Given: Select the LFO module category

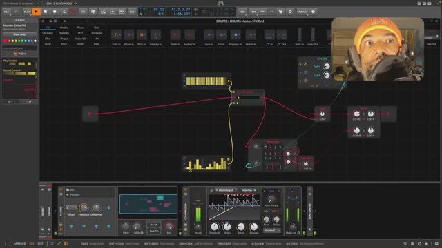Looking at the screenshot, I should pyautogui.click(x=80, y=33).
